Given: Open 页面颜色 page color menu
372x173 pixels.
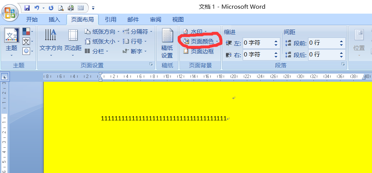Looking at the screenshot, I should [200, 42].
